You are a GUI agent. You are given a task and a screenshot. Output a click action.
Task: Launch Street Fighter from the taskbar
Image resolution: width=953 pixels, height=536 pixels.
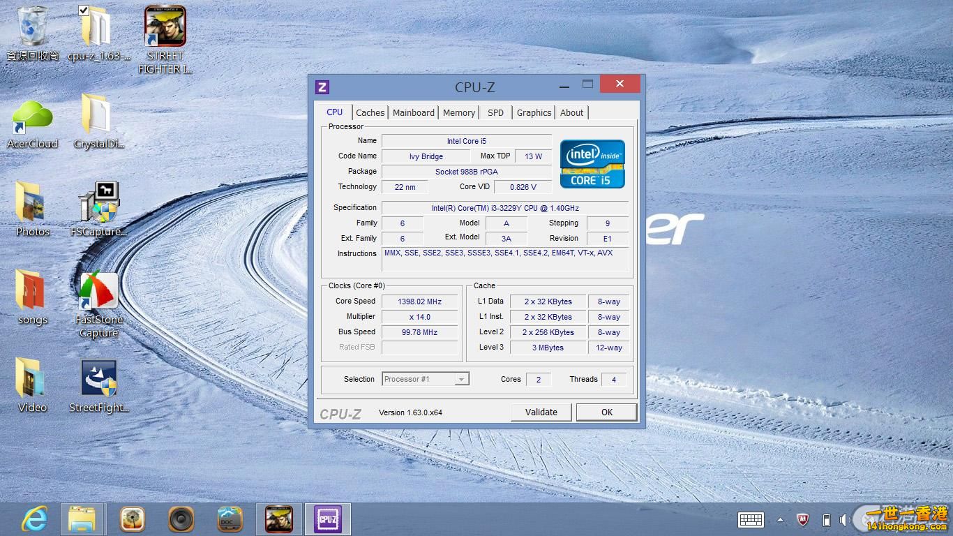[x=278, y=519]
